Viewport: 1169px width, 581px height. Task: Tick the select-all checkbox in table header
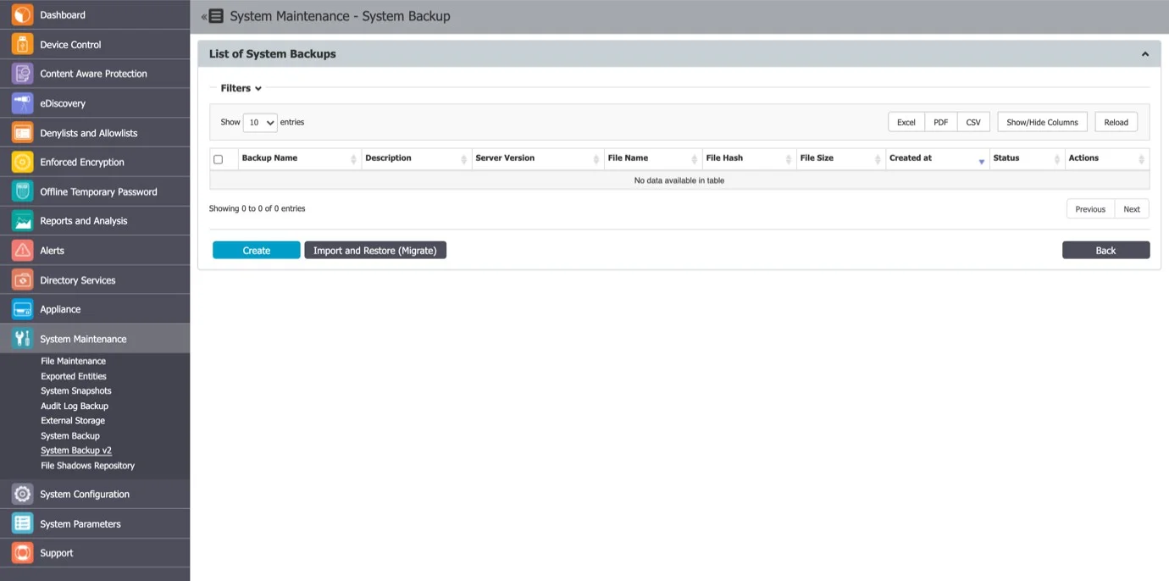point(219,159)
